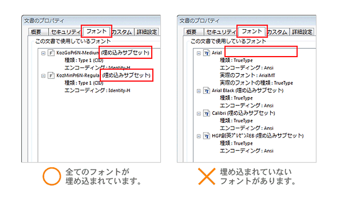Select HGP創英プレゼンスEB (埋め込みサブセット) row
The image size is (337, 198).
tap(257, 136)
